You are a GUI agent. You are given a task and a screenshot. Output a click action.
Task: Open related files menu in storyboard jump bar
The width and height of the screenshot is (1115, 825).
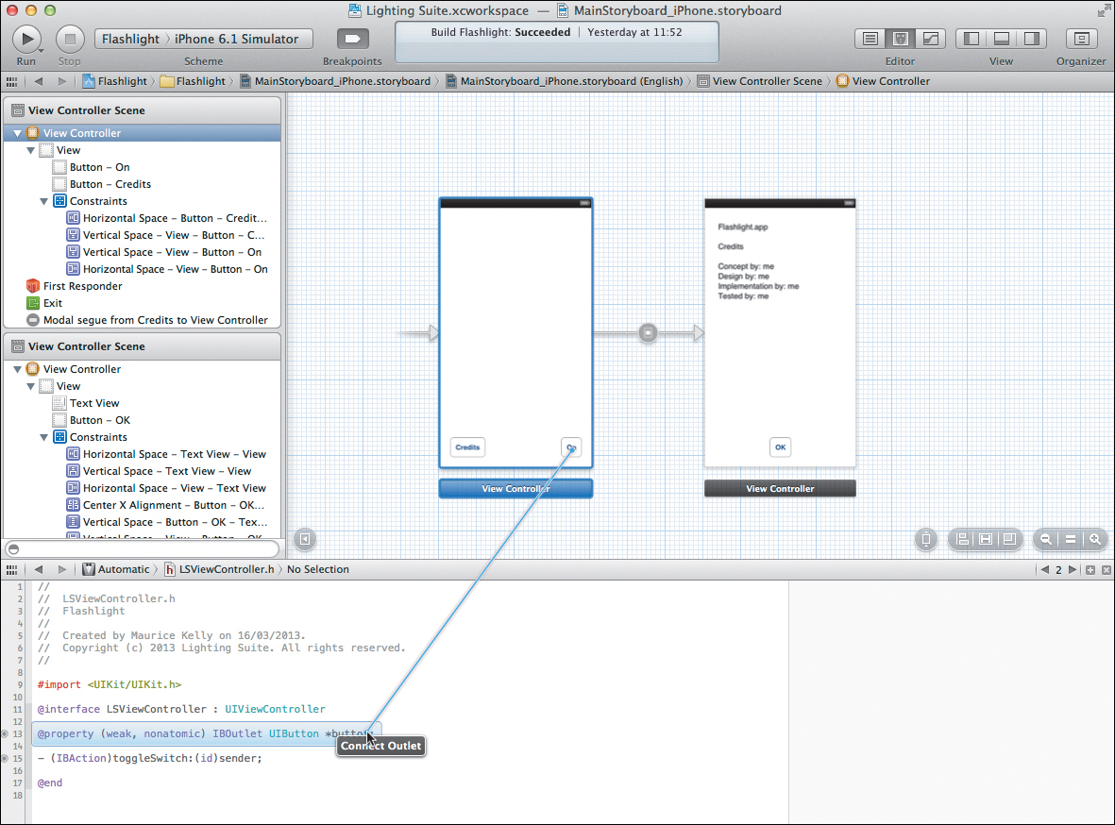click(x=11, y=81)
